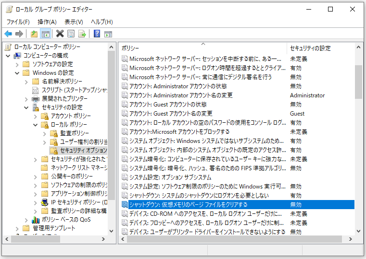Click the セキュリティ オプション folder icon

click(x=54, y=151)
